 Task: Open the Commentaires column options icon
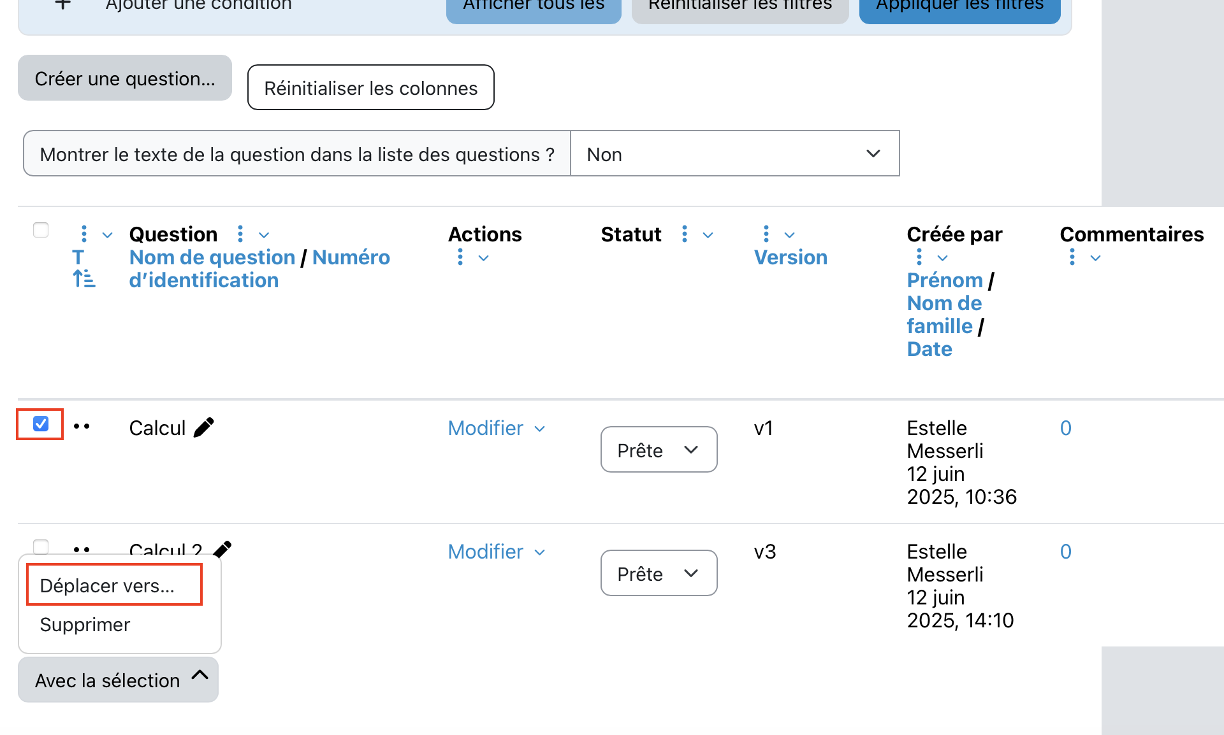1072,257
